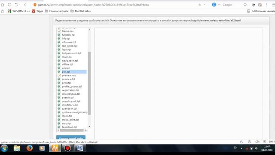Open the dle-news.ru online documentation link
The image size is (275, 155).
pos(216,20)
